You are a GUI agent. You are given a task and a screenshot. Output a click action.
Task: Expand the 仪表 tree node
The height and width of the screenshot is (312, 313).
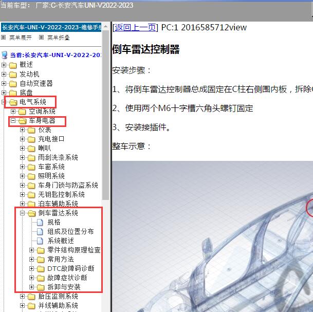tap(23, 130)
